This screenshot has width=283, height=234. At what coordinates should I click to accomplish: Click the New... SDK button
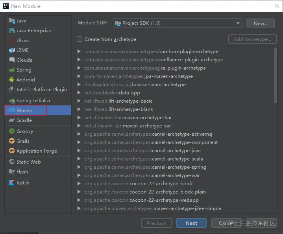click(261, 23)
